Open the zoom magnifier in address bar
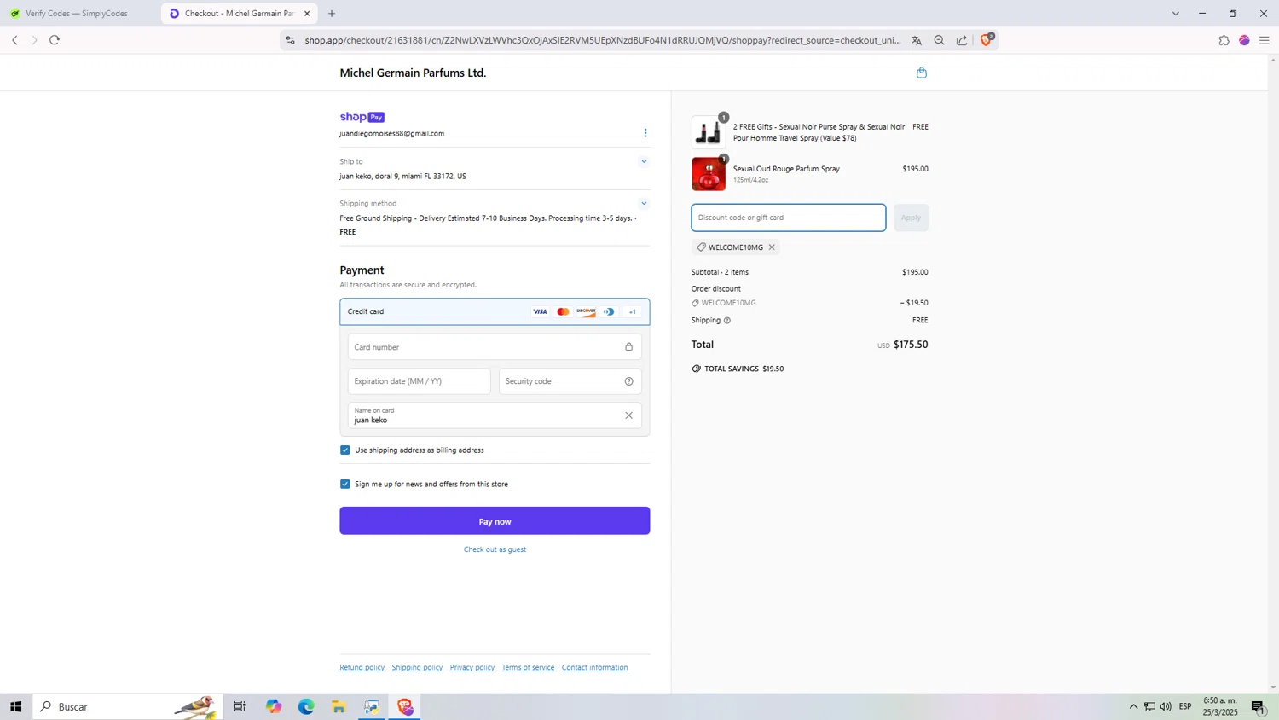This screenshot has width=1279, height=720. coord(939,40)
